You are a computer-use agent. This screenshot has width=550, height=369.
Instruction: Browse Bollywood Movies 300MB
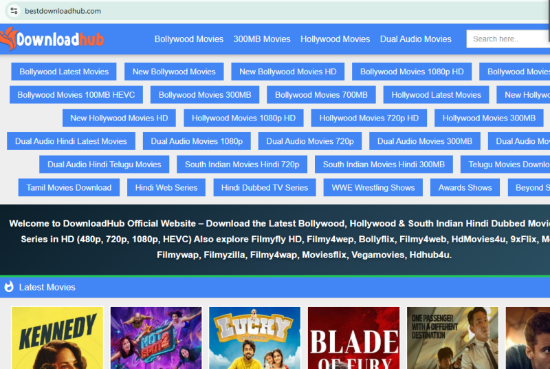pos(205,95)
